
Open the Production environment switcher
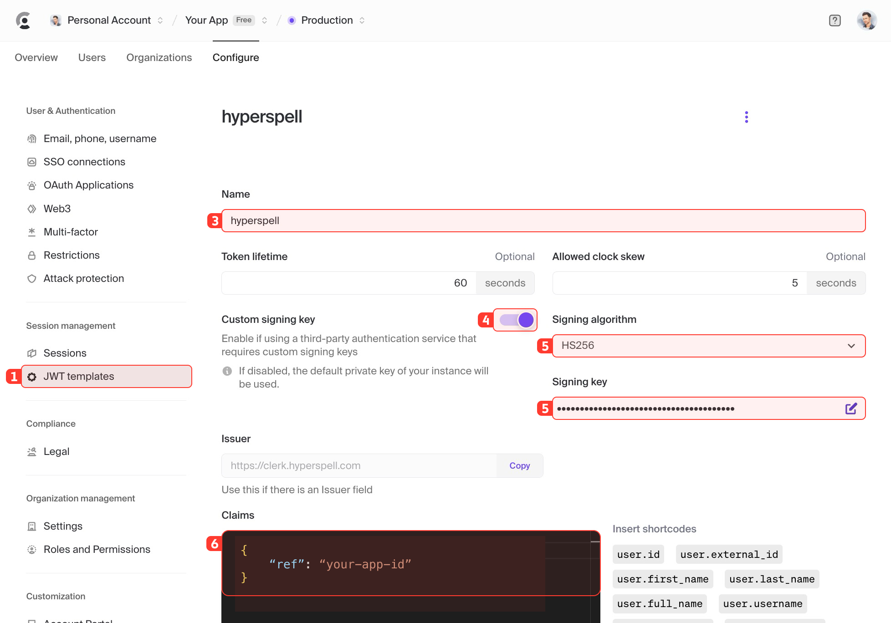click(x=326, y=20)
